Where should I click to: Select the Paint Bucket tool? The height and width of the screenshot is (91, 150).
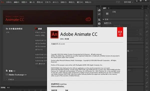pos(147,71)
